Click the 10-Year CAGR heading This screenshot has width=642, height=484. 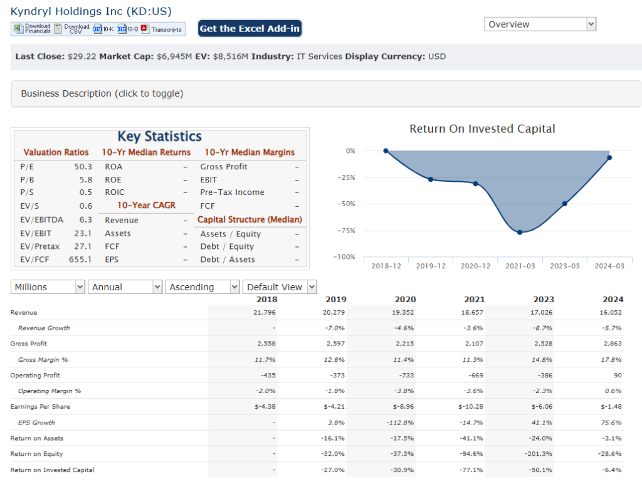(x=147, y=205)
